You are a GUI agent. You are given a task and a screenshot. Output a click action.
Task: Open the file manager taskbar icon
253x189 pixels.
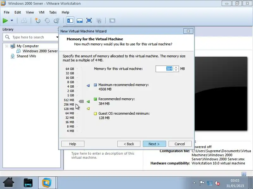coord(28,183)
